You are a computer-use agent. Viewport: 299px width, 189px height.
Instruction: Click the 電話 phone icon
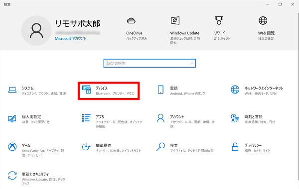pos(160,90)
